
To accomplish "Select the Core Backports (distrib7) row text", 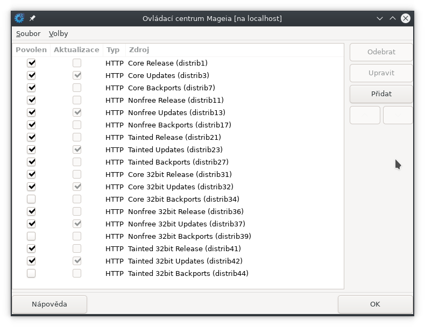I will tap(172, 88).
